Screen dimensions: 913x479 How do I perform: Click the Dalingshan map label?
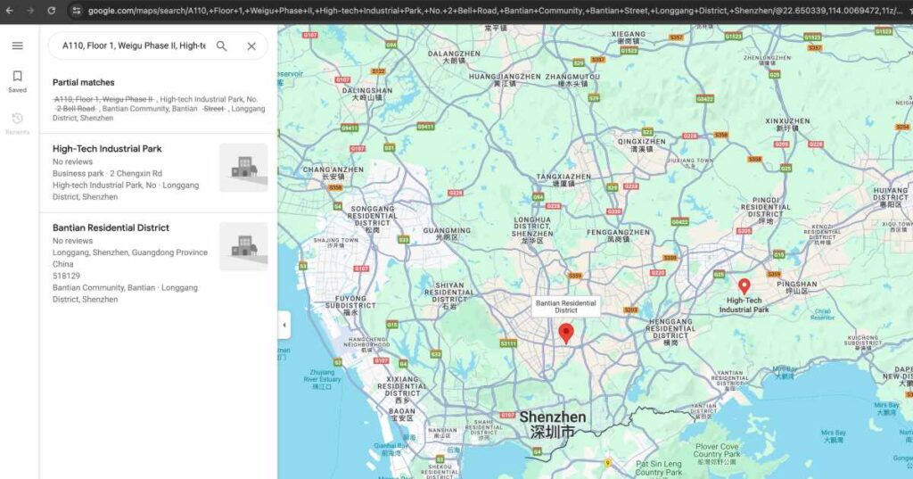(367, 94)
